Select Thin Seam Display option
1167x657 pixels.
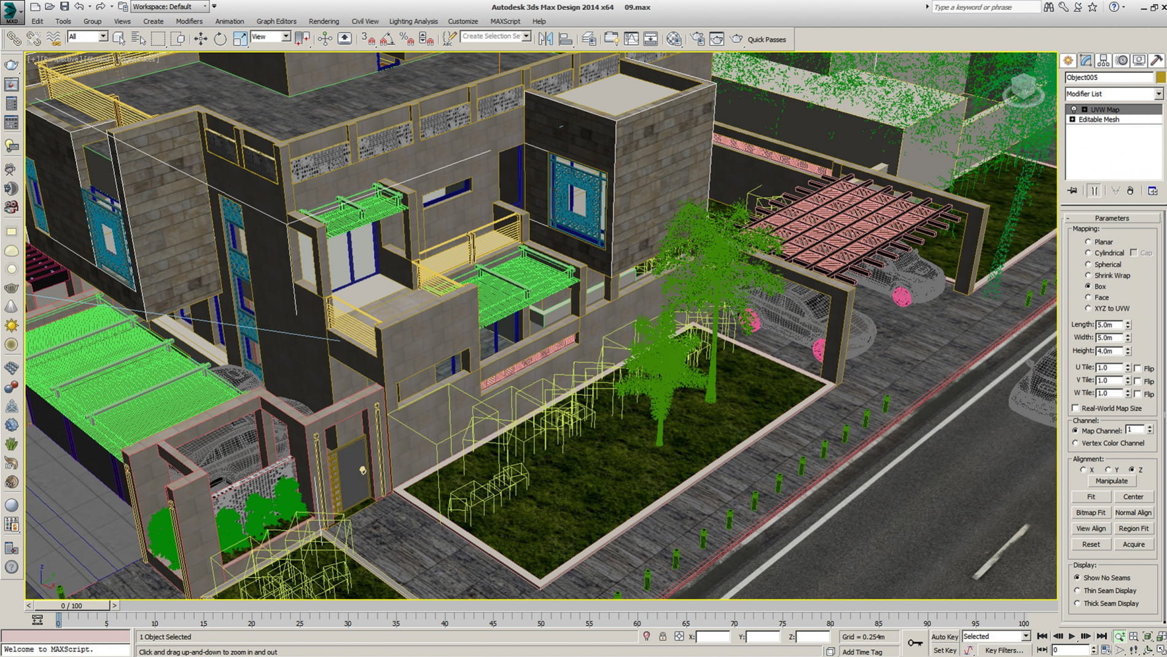point(1077,591)
